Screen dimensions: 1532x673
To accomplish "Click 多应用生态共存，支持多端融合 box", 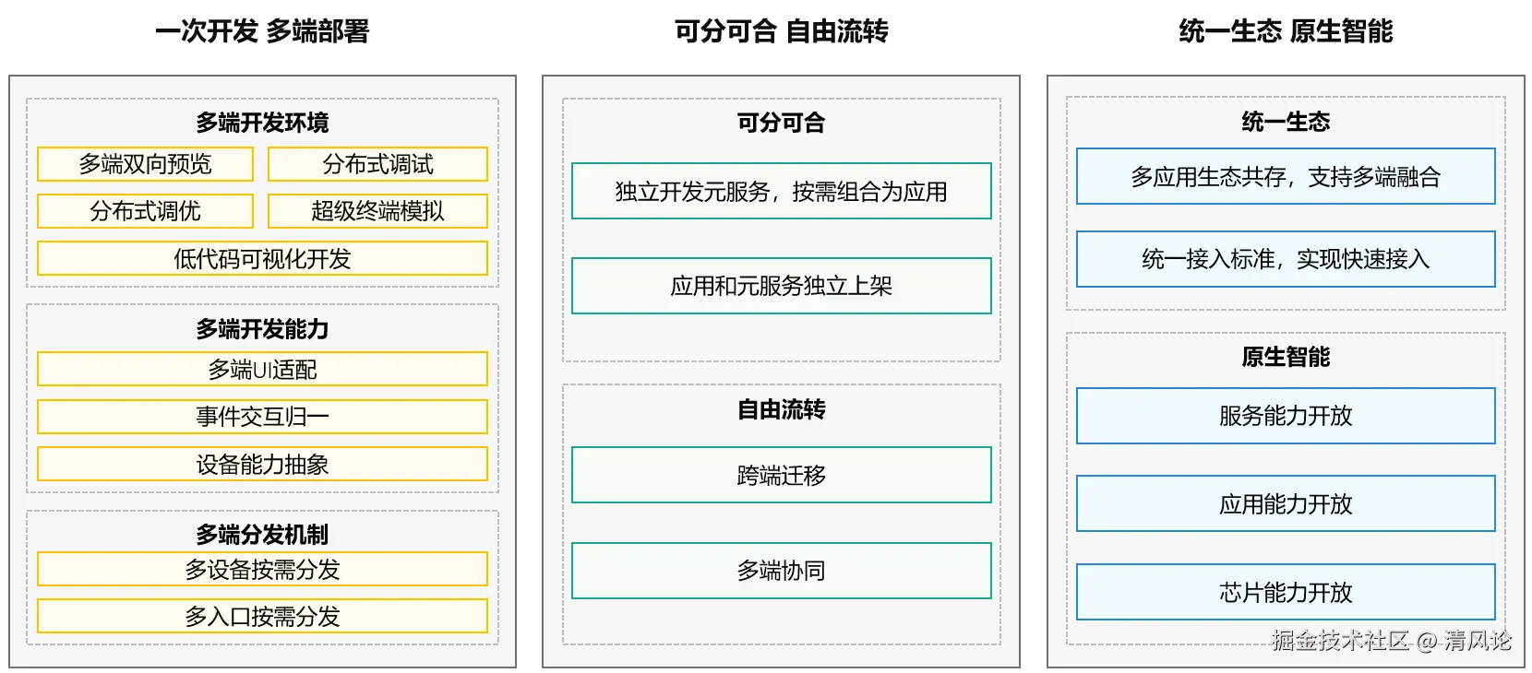I will (1286, 177).
